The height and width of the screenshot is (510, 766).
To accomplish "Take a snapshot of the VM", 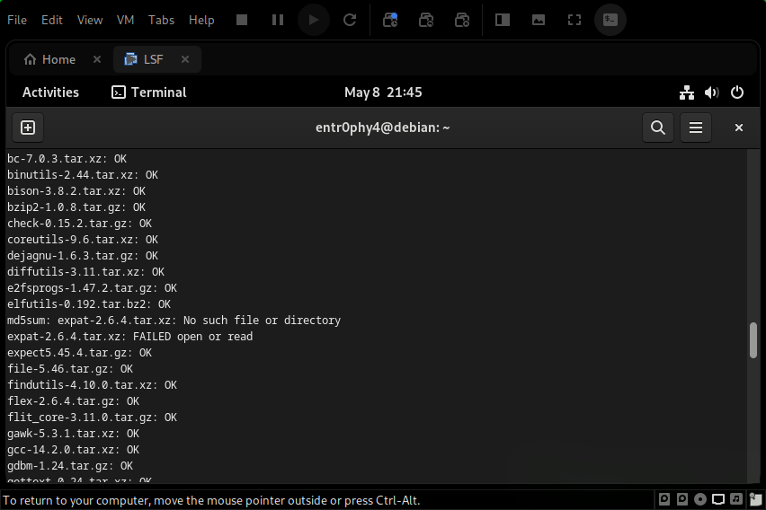I will click(x=390, y=20).
